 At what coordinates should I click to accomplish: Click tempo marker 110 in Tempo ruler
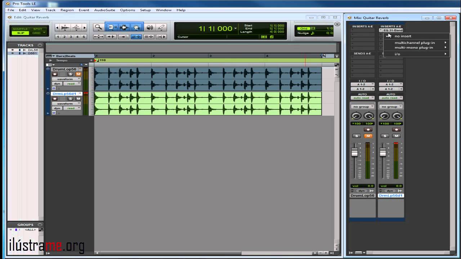click(x=102, y=60)
